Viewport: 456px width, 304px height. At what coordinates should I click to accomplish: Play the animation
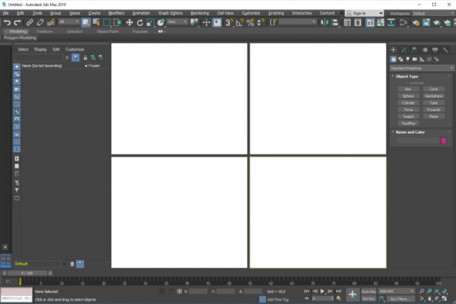pyautogui.click(x=322, y=291)
